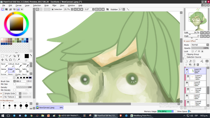Choose the AirBrush tool
The image size is (210, 118).
pyautogui.click(x=11, y=65)
